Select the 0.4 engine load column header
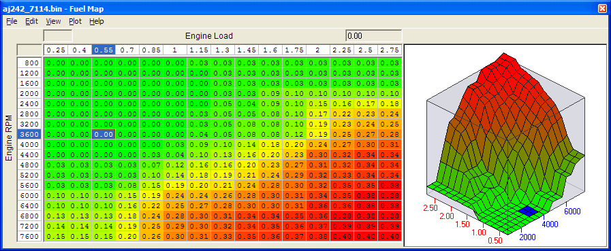This screenshot has width=611, height=251. tap(80, 50)
